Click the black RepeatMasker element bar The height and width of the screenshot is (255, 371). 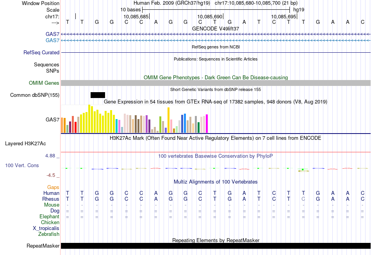[216, 246]
